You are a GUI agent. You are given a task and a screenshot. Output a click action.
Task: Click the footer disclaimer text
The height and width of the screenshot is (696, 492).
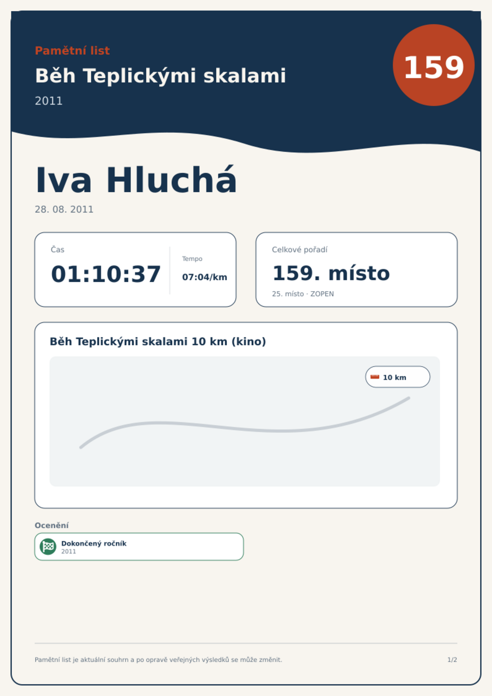pos(158,660)
